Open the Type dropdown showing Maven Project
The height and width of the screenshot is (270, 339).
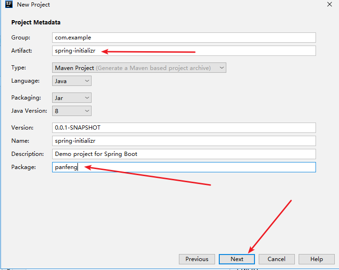pyautogui.click(x=139, y=68)
